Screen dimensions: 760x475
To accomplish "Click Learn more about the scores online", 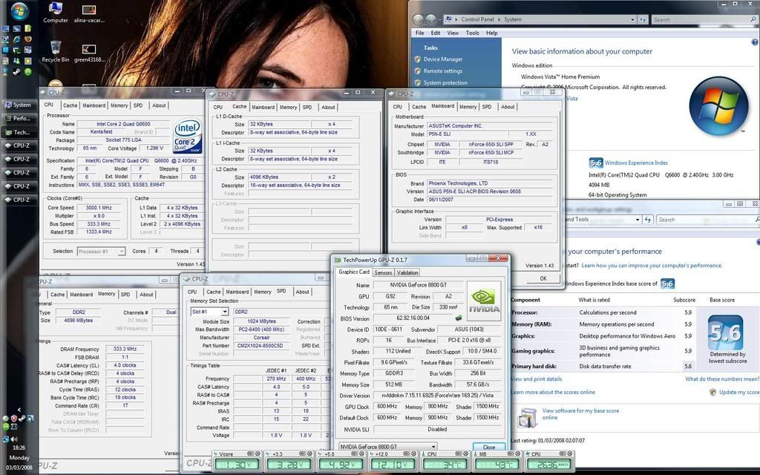I will pyautogui.click(x=552, y=392).
